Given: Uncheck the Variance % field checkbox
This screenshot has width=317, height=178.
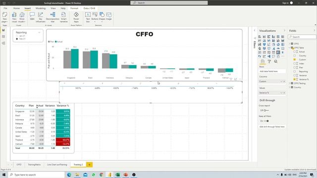Looking at the screenshot, I should coord(295,79).
